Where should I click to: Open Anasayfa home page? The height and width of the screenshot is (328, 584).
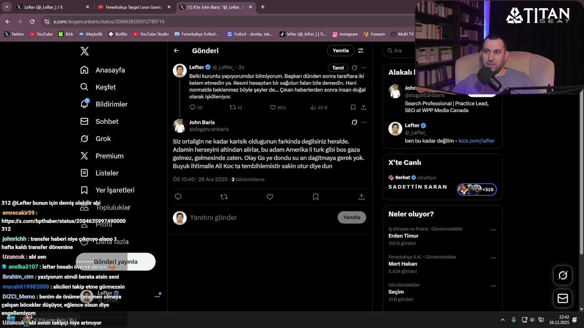[102, 70]
